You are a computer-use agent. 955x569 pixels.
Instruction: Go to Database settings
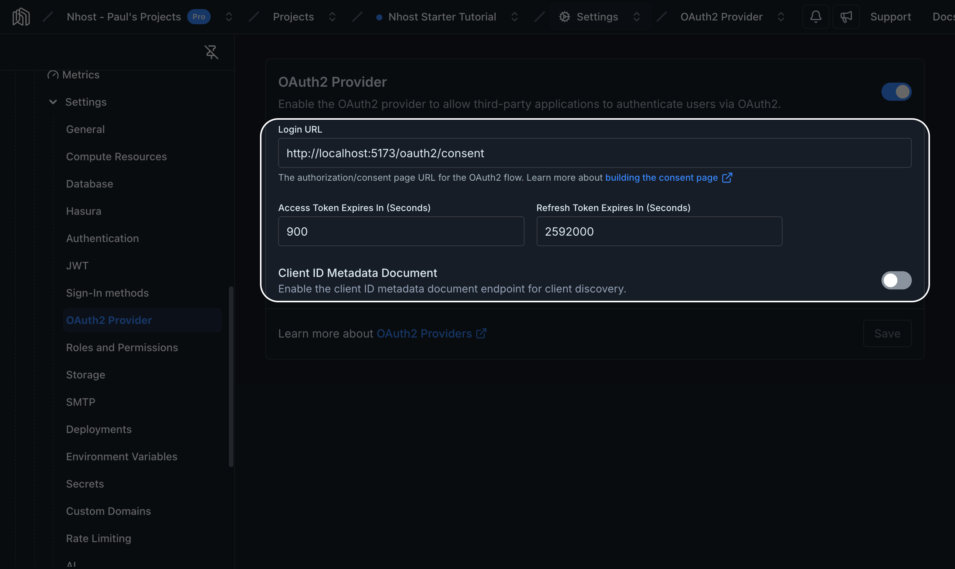tap(89, 184)
